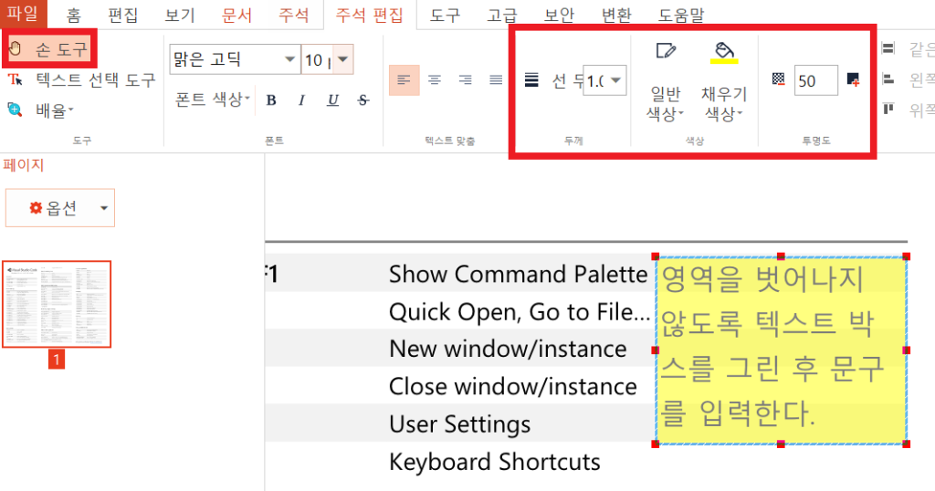
Task: Click 'New window/instance' text
Action: pyautogui.click(x=508, y=350)
